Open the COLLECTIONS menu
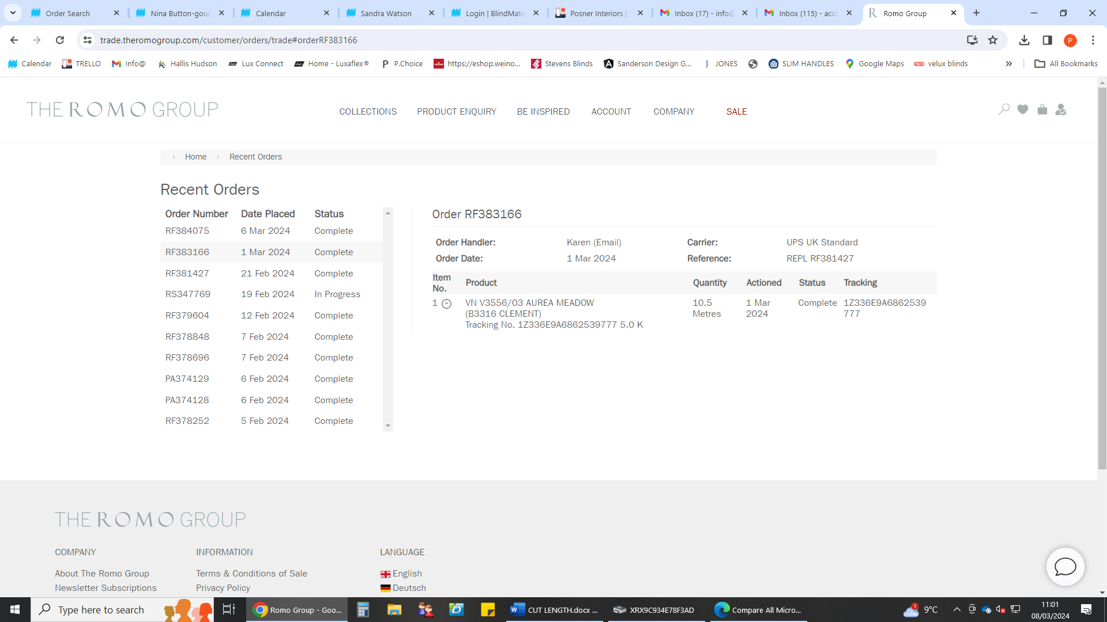 [368, 112]
